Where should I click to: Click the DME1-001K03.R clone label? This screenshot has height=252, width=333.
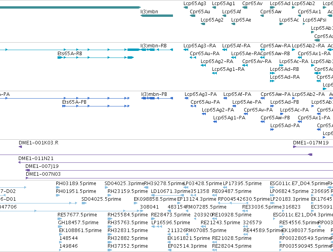tap(38, 143)
